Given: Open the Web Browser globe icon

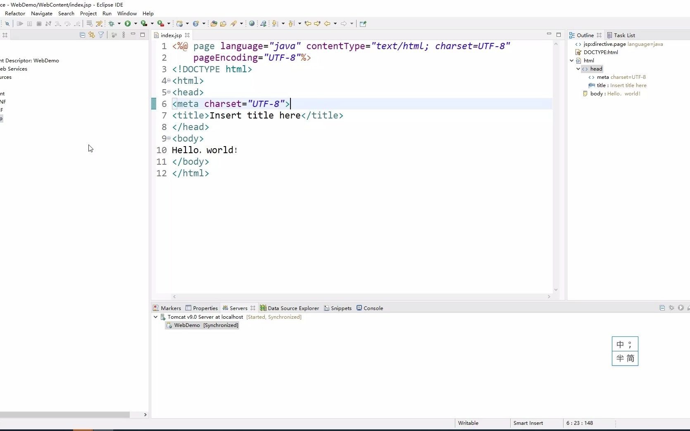Looking at the screenshot, I should 252,24.
